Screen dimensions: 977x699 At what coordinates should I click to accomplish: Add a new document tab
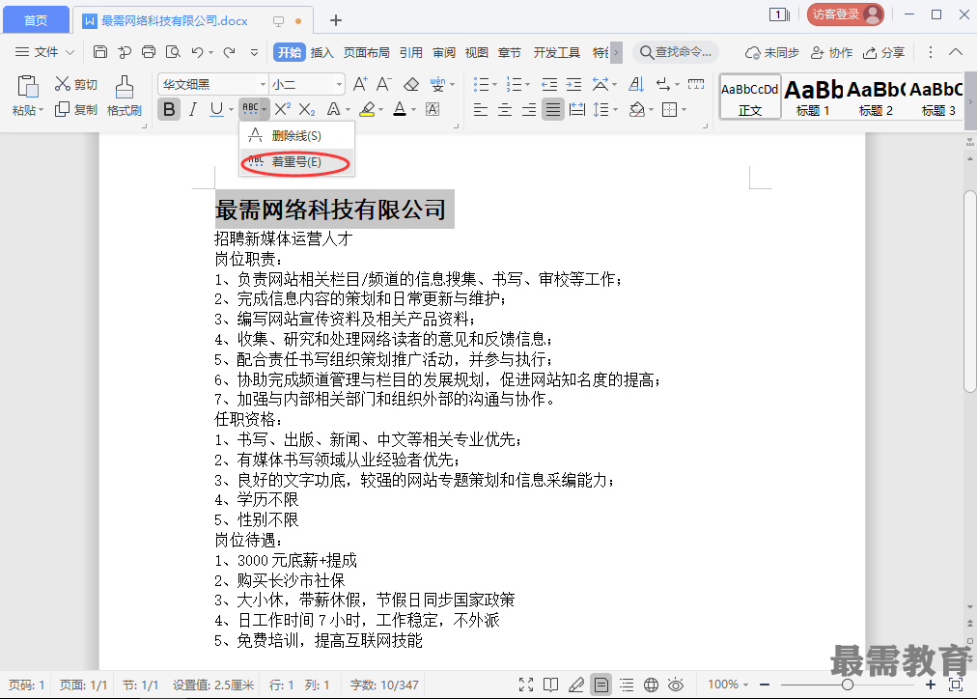click(336, 20)
